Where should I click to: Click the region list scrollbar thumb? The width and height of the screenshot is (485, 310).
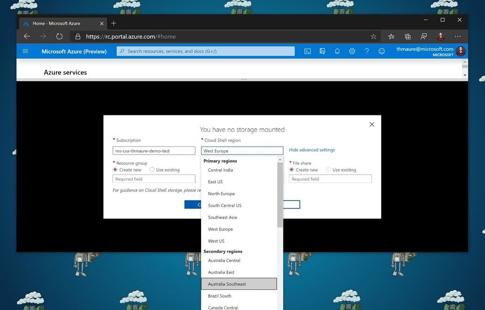tap(280, 195)
